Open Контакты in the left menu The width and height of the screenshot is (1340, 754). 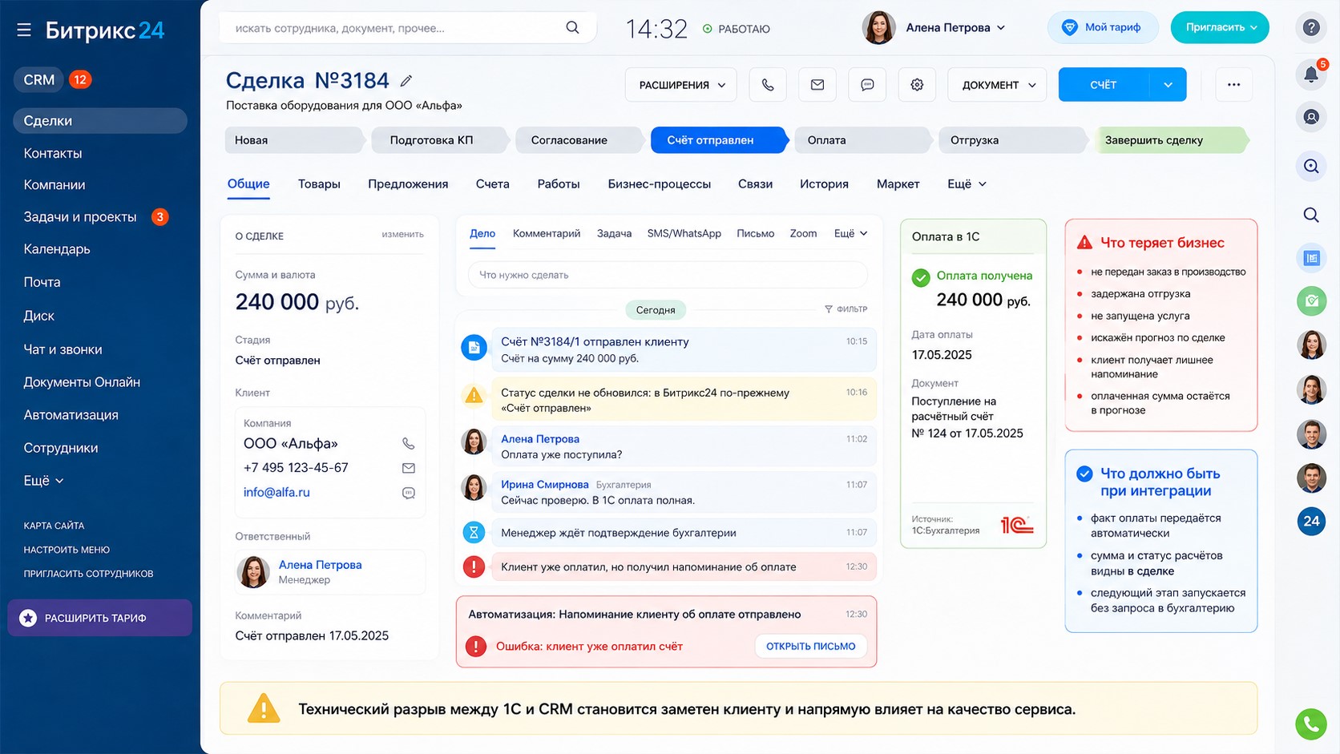tap(53, 153)
